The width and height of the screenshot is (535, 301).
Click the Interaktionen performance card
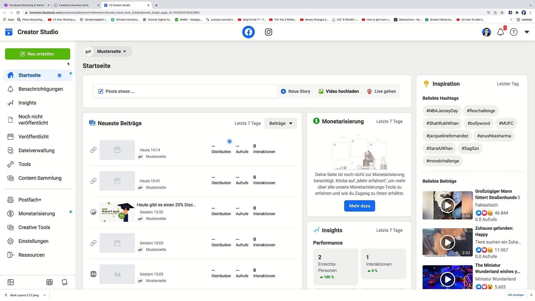pyautogui.click(x=383, y=264)
